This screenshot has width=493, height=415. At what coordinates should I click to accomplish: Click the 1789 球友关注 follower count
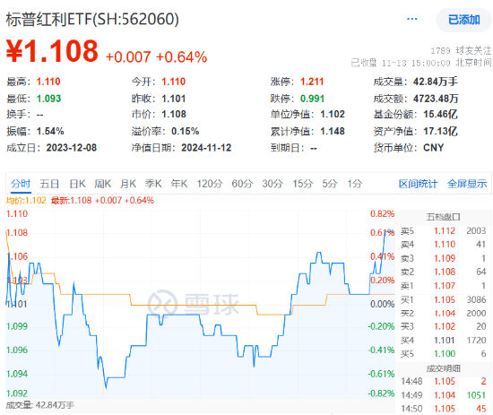(461, 50)
